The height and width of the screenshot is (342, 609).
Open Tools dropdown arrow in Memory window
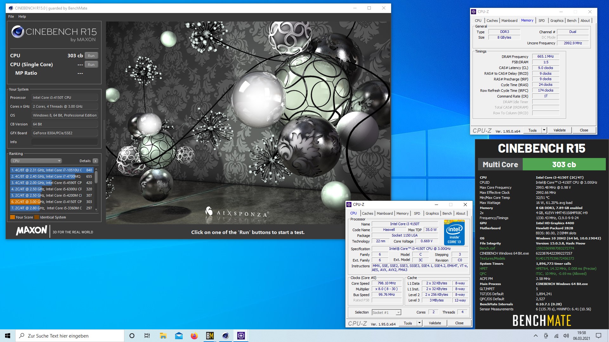(x=544, y=130)
